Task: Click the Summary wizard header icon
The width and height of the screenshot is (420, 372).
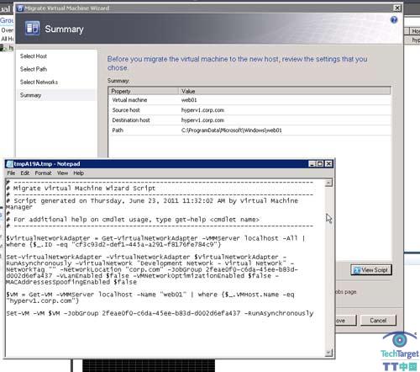Action: pyautogui.click(x=32, y=29)
